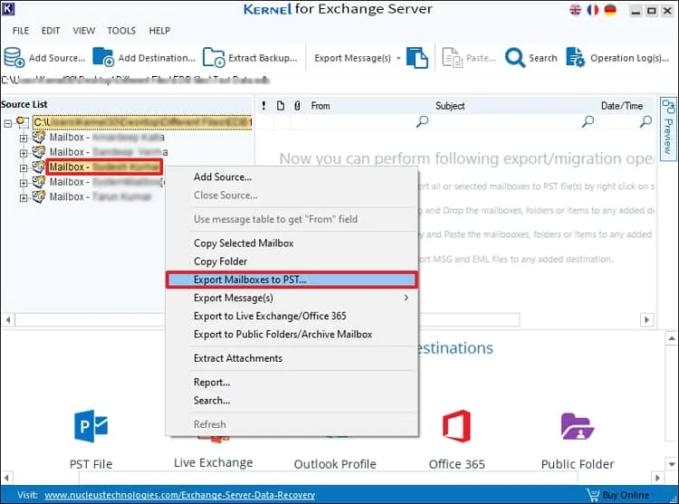The height and width of the screenshot is (504, 679).
Task: Click the Add Destination toolbar icon
Action: (x=103, y=57)
